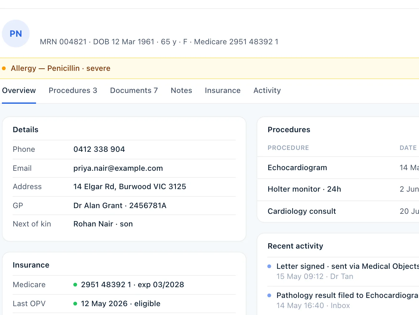Image resolution: width=419 pixels, height=315 pixels.
Task: Open the Insurance tab
Action: click(x=223, y=90)
